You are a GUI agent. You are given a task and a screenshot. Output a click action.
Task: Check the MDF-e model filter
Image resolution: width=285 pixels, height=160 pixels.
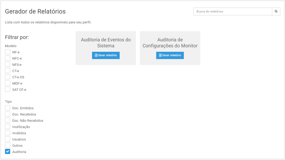click(8, 83)
